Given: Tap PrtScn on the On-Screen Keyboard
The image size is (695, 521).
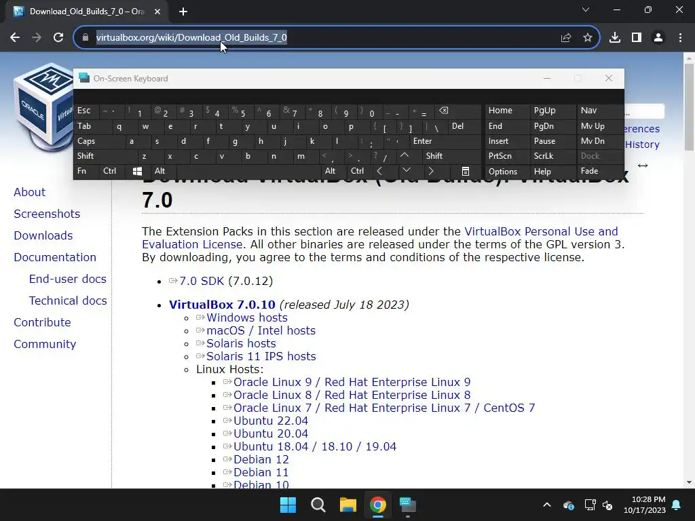Looking at the screenshot, I should pyautogui.click(x=507, y=156).
